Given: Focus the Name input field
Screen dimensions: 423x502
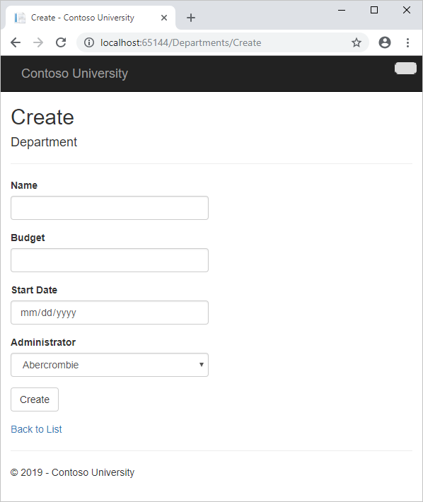Looking at the screenshot, I should 110,208.
